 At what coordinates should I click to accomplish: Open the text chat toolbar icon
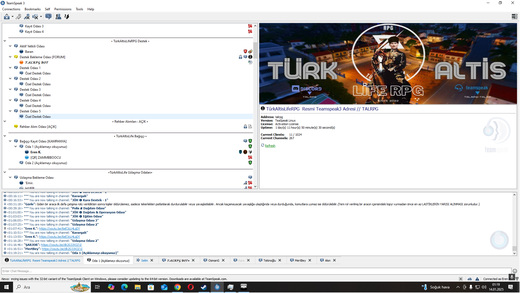click(48, 17)
